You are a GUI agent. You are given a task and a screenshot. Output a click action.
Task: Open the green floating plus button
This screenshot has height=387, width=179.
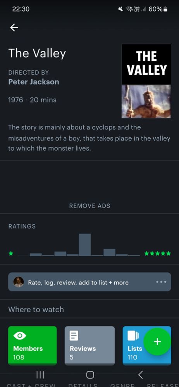pos(157,342)
